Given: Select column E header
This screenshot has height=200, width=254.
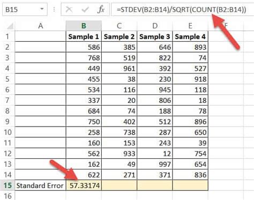Looking at the screenshot, I should [x=190, y=26].
